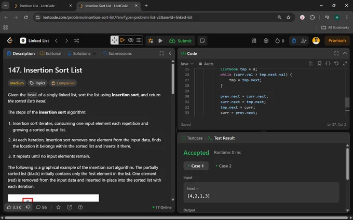This screenshot has height=220, width=353.
Task: Go to previous problem in Linked List
Action: tap(56, 40)
